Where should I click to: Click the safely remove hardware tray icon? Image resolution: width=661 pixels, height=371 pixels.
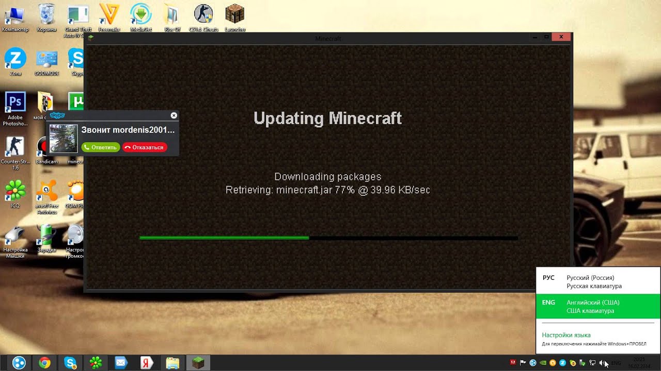click(x=583, y=363)
